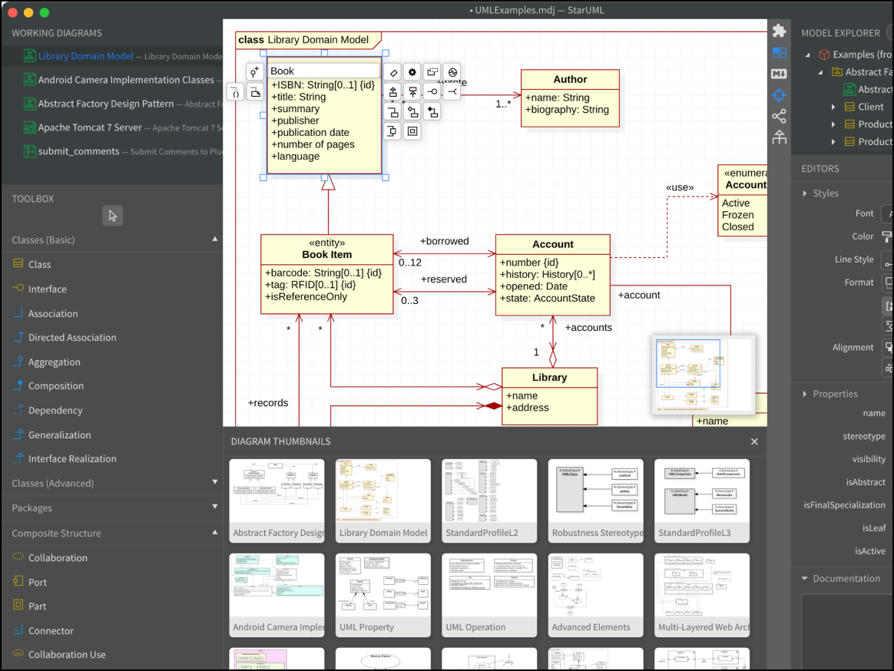Click the curly braces constraint quick-edit icon

[x=236, y=92]
